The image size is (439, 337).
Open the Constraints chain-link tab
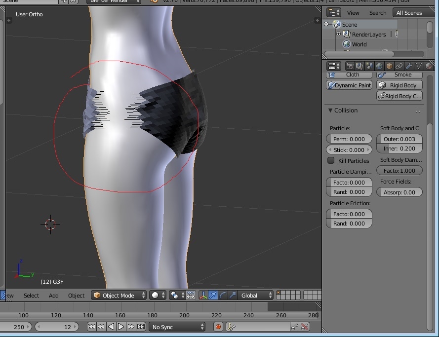(x=399, y=66)
